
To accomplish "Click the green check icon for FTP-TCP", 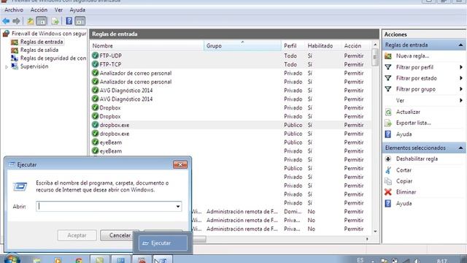I will [95, 64].
